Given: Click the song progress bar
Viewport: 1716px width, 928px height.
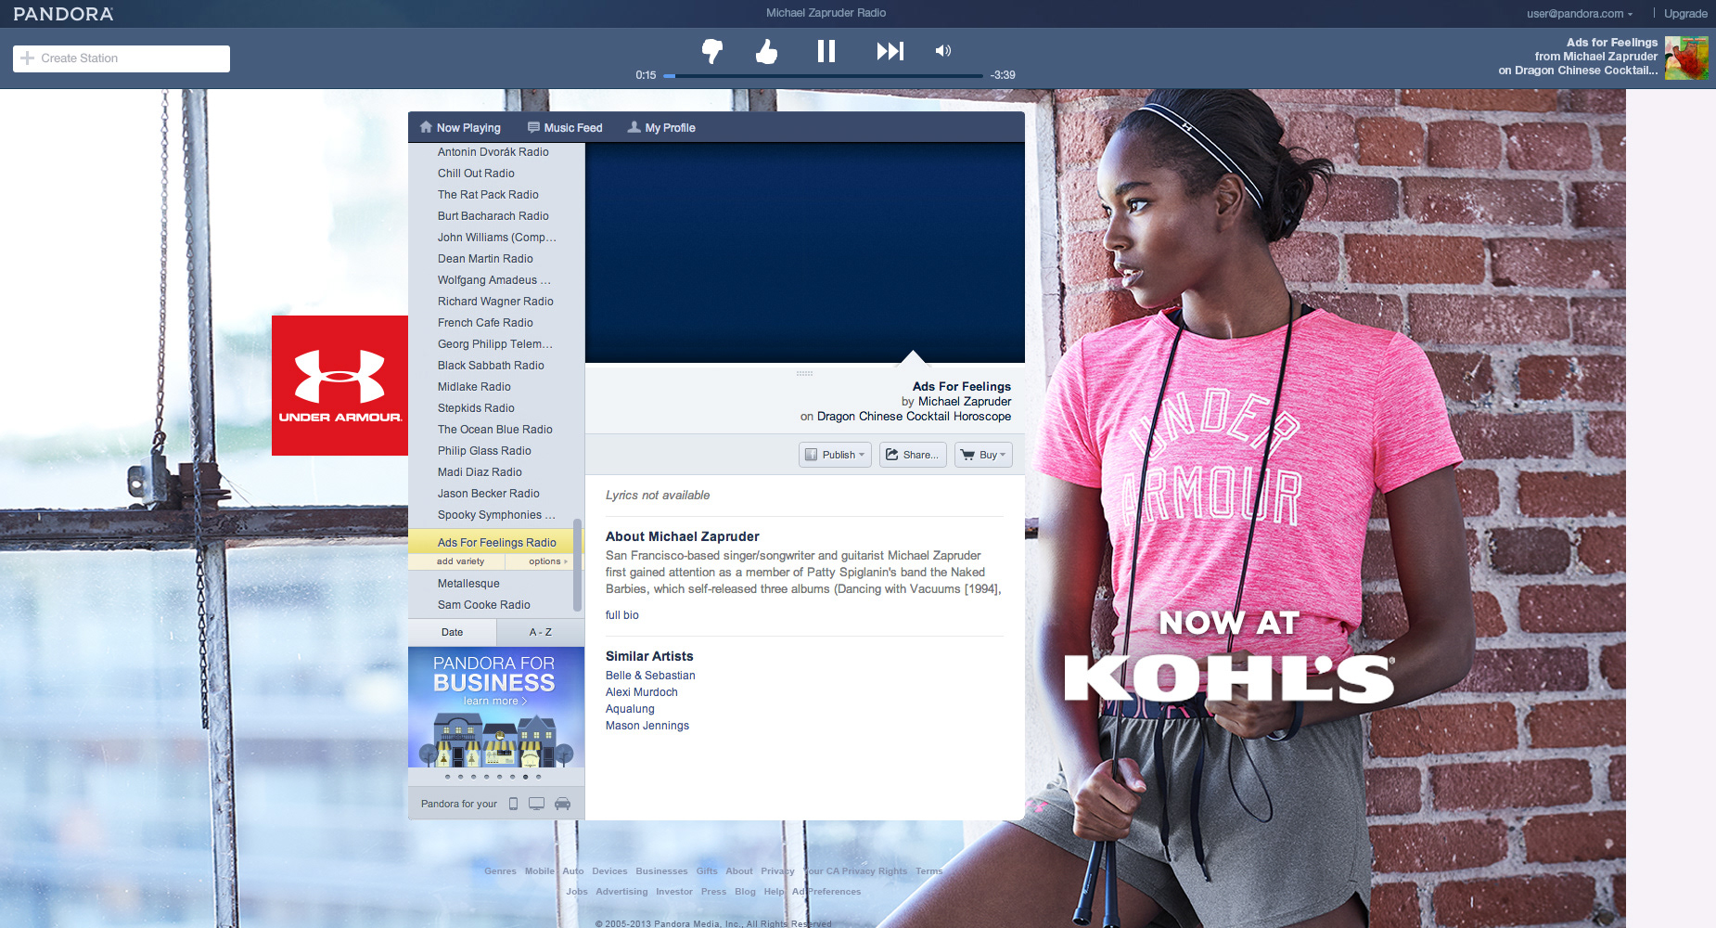Looking at the screenshot, I should 824,75.
